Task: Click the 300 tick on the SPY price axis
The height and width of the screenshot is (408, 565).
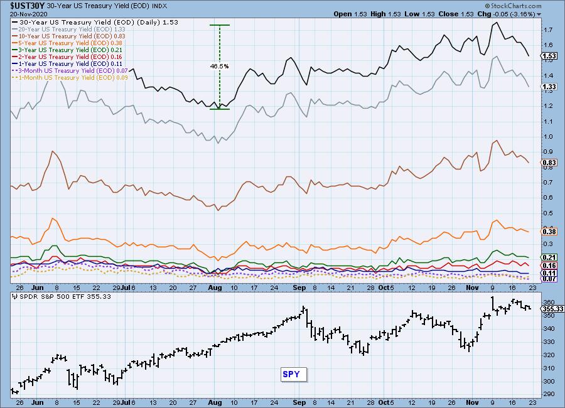Action: pyautogui.click(x=549, y=382)
